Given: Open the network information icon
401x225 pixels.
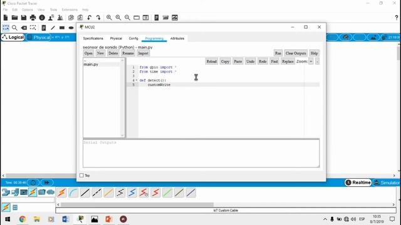Looking at the screenshot, I should (42, 17).
